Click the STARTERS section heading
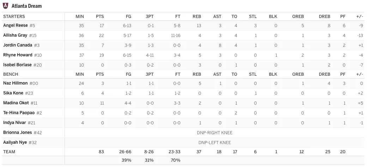This screenshot has width=368, height=167. point(14,17)
